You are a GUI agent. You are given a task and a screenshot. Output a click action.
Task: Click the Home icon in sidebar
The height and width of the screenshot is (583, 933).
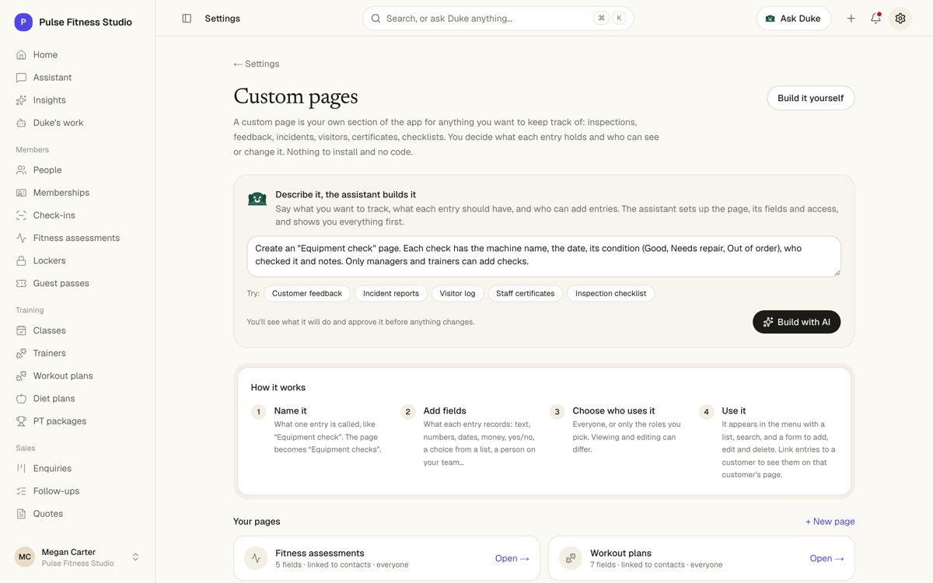21,55
